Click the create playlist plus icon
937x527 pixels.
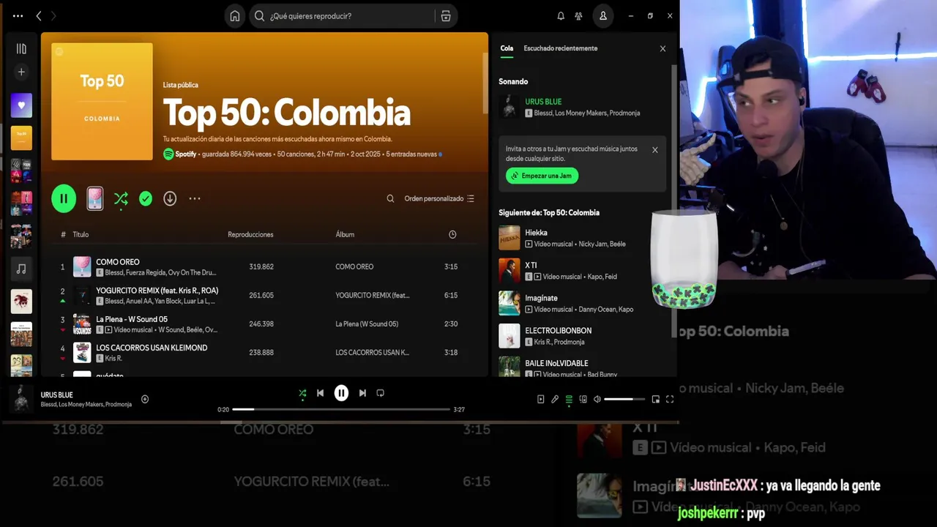pos(21,72)
